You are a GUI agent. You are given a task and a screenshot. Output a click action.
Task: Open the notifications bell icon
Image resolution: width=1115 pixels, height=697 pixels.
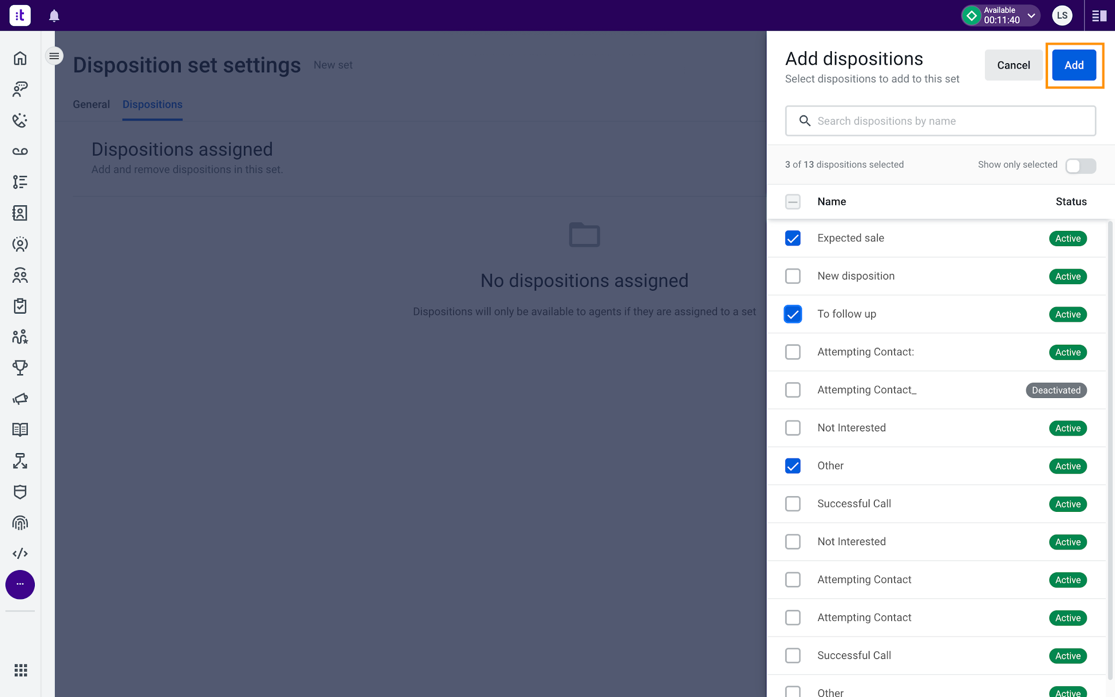coord(54,16)
